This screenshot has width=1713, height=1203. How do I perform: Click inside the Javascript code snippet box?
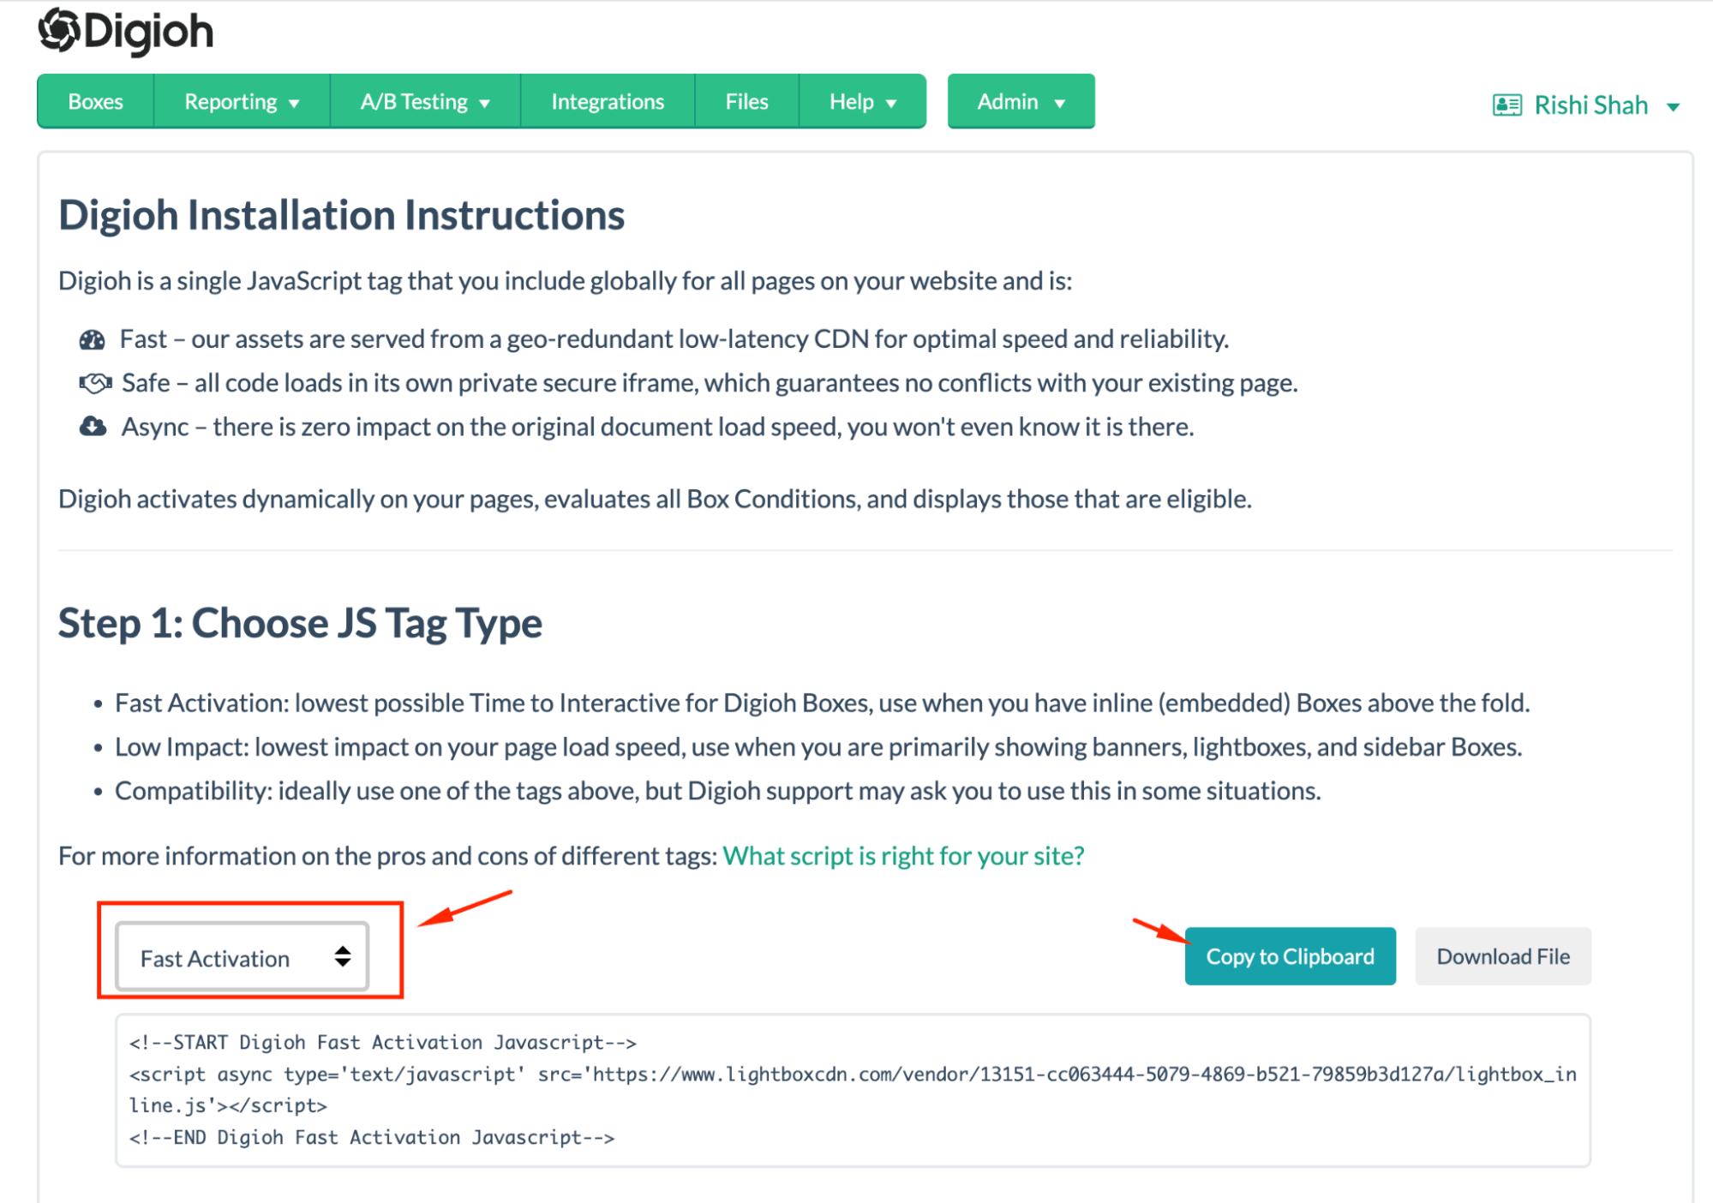pyautogui.click(x=853, y=1090)
